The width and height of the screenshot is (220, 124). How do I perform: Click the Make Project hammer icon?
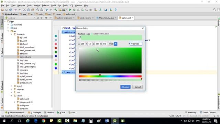[56, 10]
